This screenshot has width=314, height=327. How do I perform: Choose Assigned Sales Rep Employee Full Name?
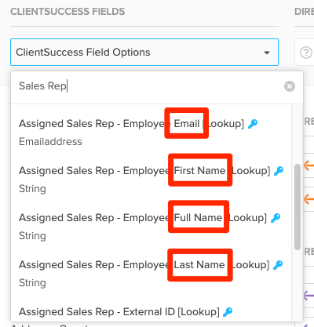coord(152,227)
